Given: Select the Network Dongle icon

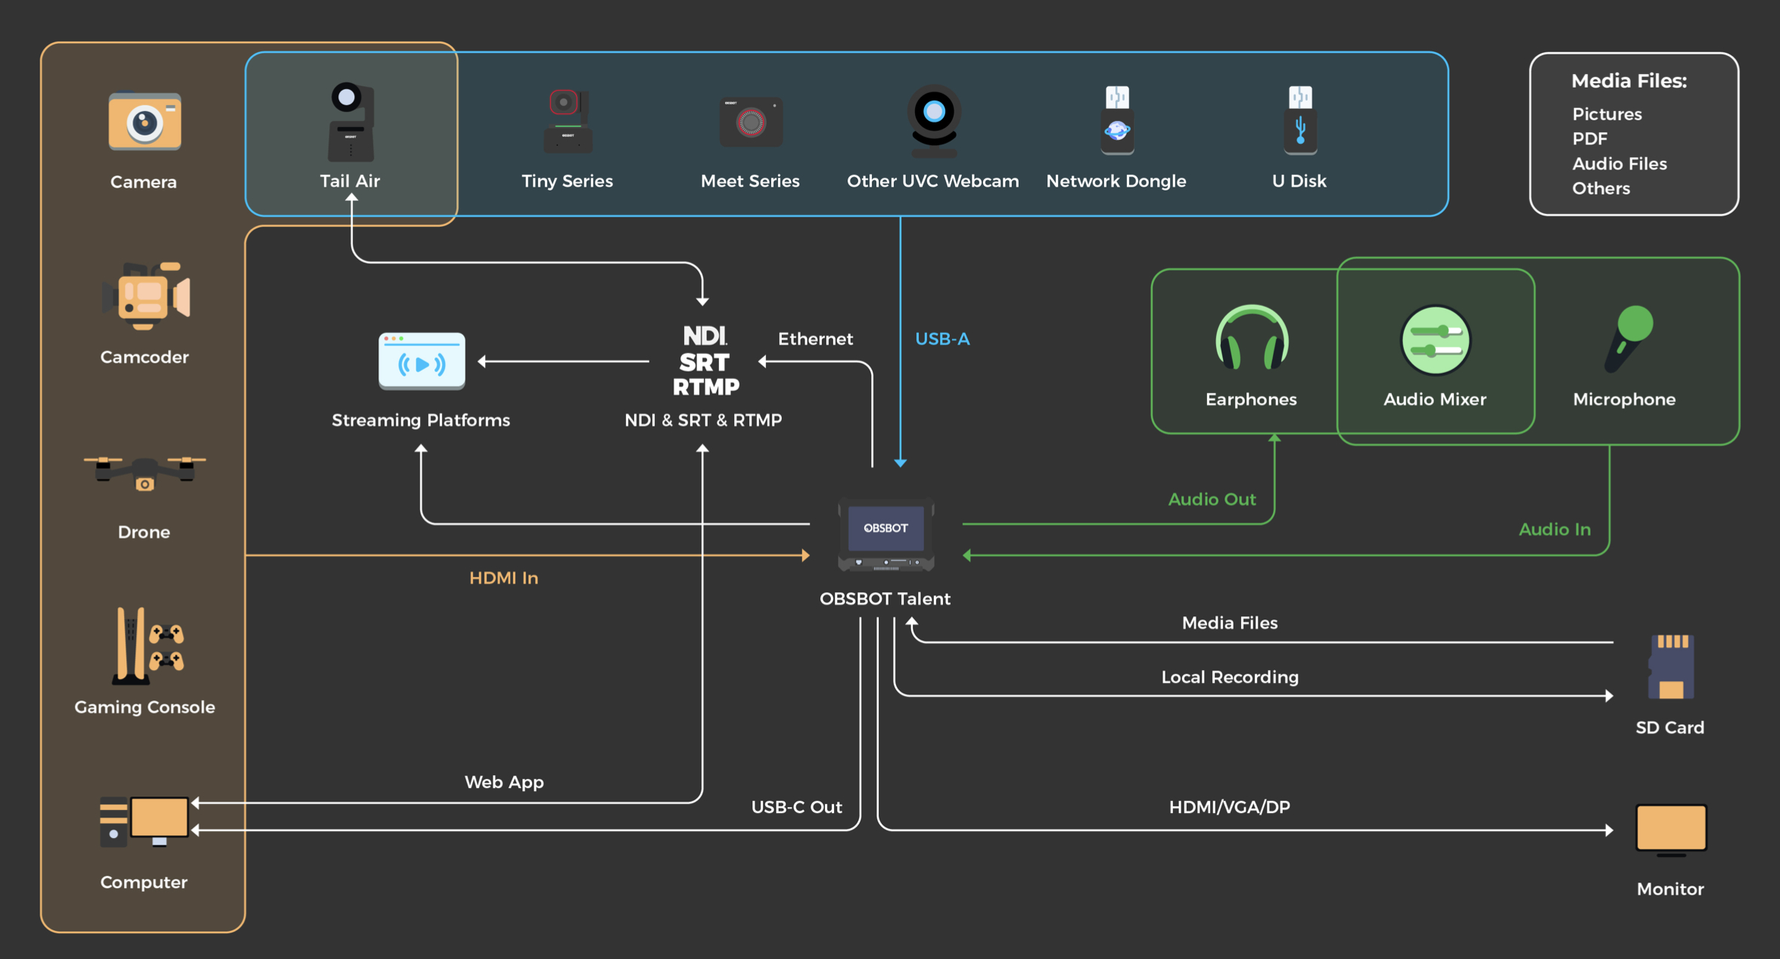Looking at the screenshot, I should [x=1117, y=120].
